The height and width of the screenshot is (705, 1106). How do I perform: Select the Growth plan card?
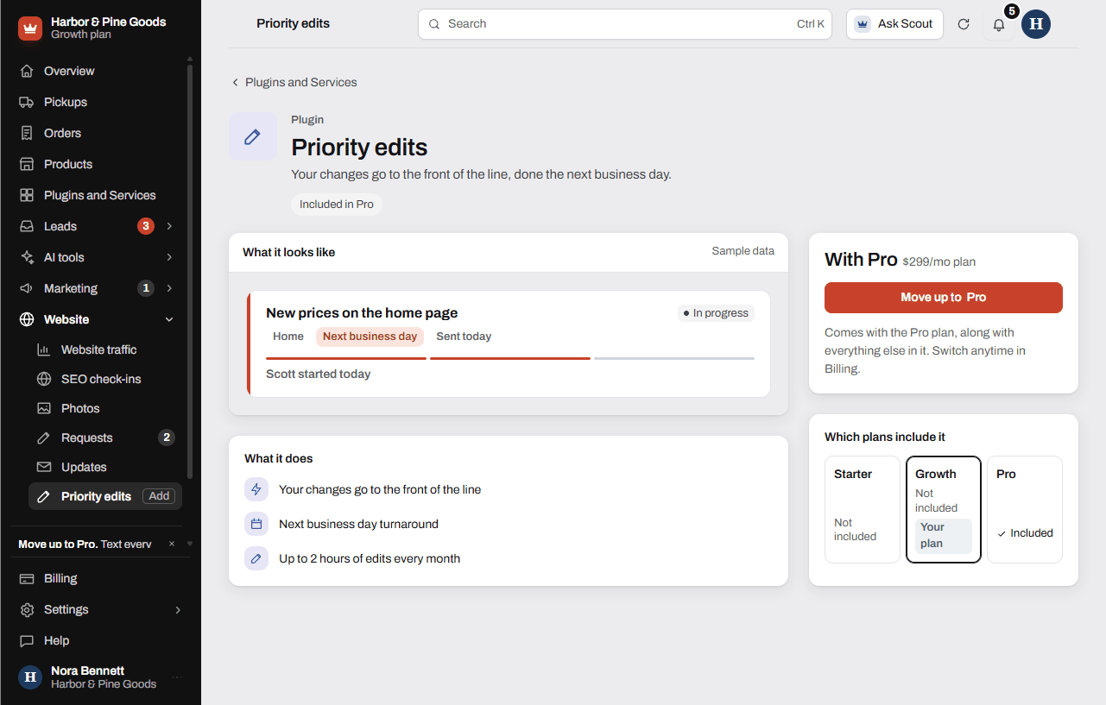point(944,509)
